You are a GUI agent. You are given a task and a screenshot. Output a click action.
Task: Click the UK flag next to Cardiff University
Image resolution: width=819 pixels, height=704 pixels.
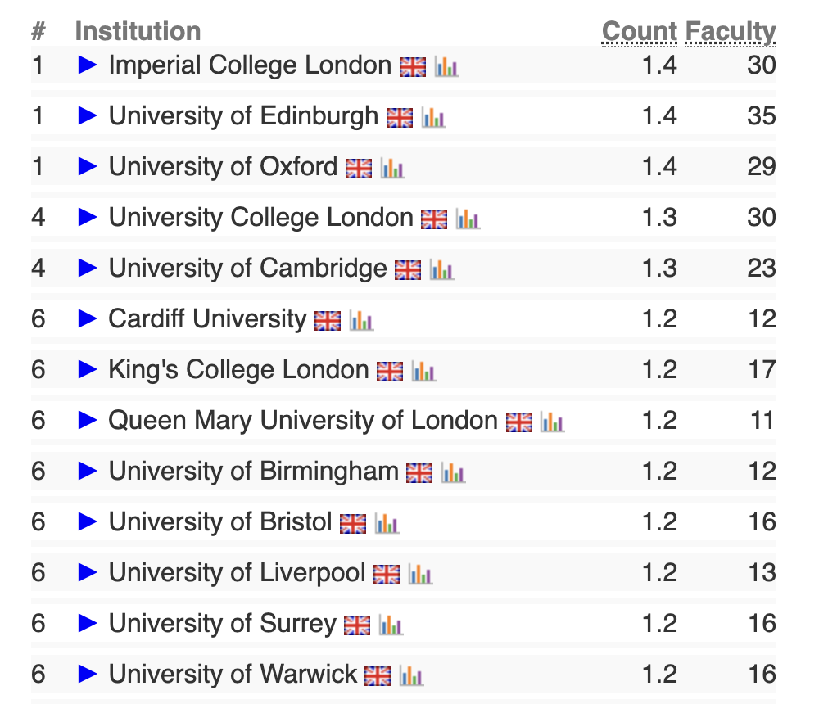point(328,320)
